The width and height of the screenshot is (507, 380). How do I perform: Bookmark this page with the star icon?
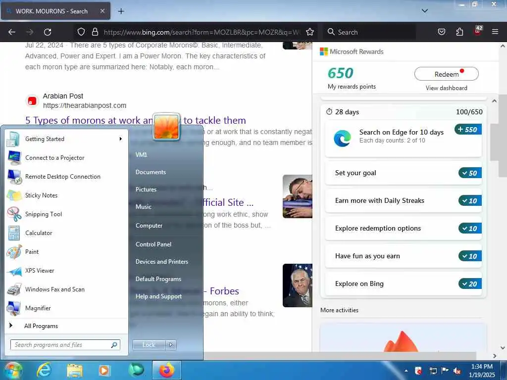click(x=310, y=32)
